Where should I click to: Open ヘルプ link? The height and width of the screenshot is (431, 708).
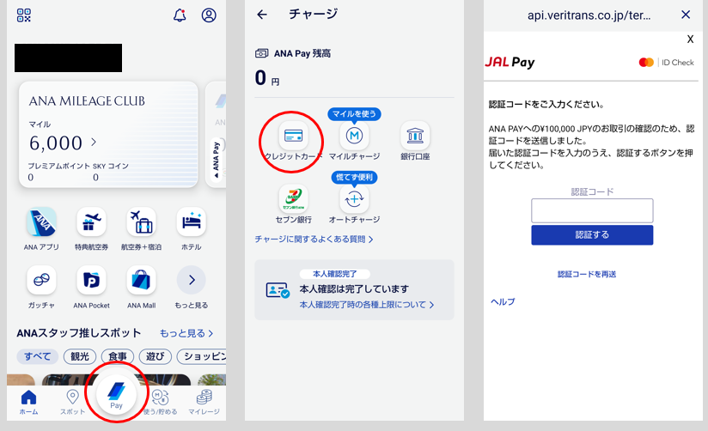[503, 302]
